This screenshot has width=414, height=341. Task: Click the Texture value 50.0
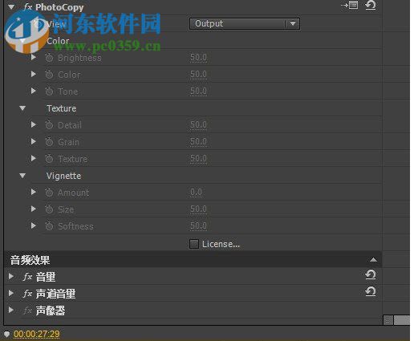(198, 159)
